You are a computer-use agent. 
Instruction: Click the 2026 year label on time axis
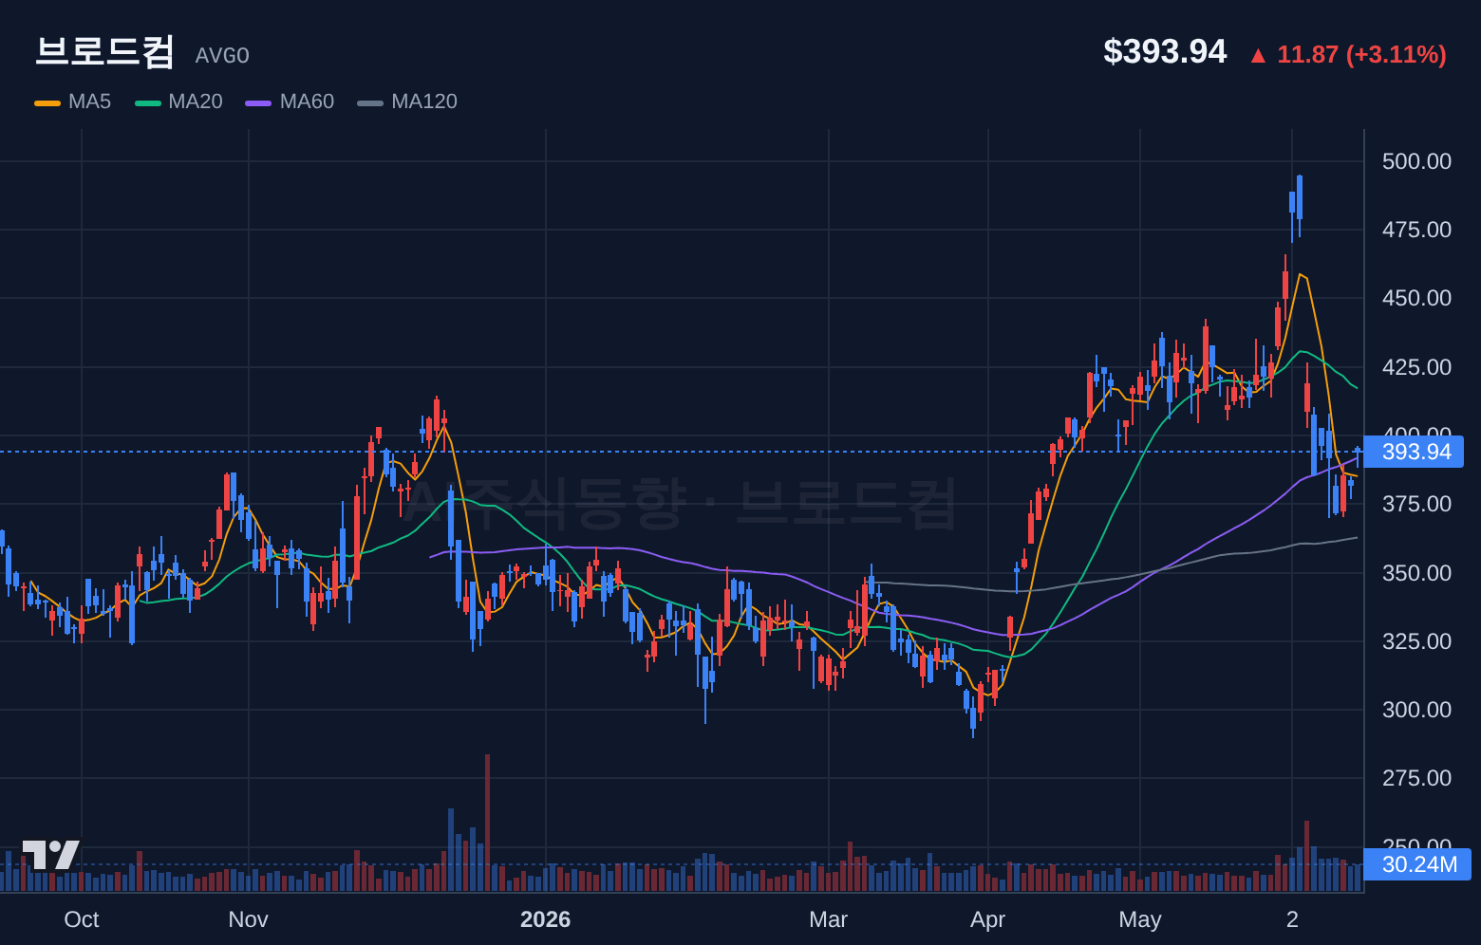[546, 919]
